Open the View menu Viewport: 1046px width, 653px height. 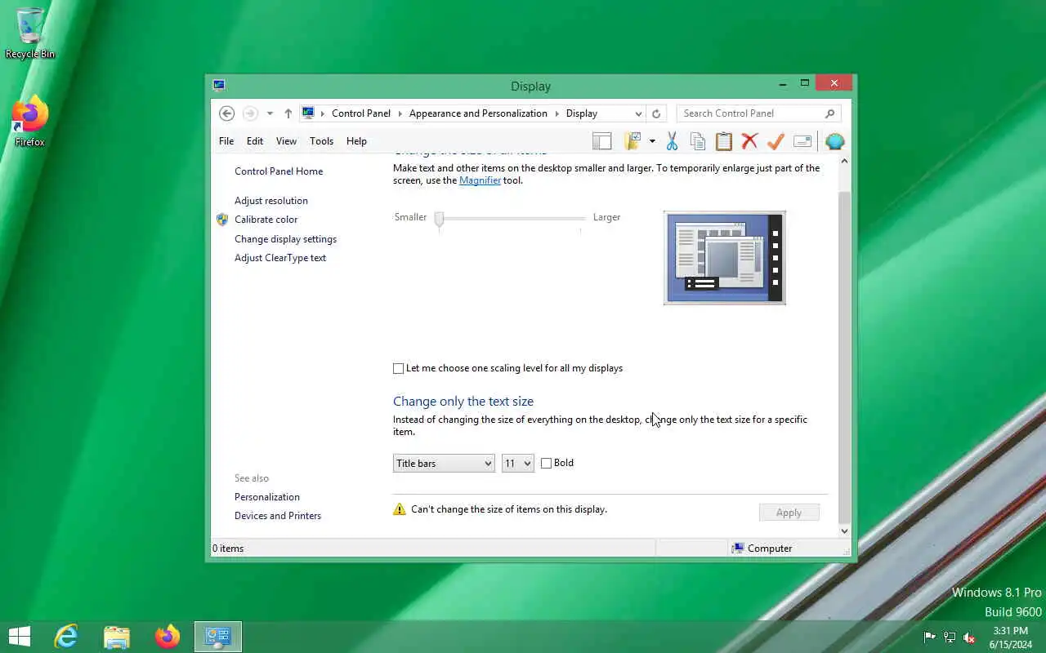tap(286, 141)
